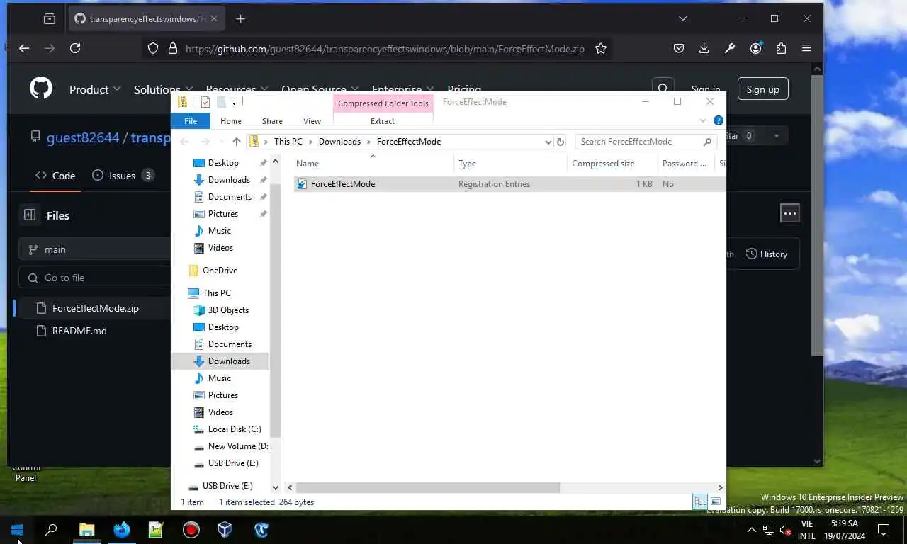Open the browser Downloads panel icon
907x544 pixels.
coord(704,48)
